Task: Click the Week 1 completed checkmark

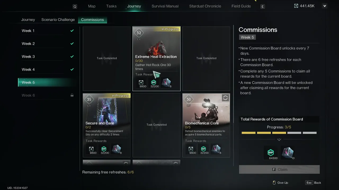Action: [x=72, y=31]
